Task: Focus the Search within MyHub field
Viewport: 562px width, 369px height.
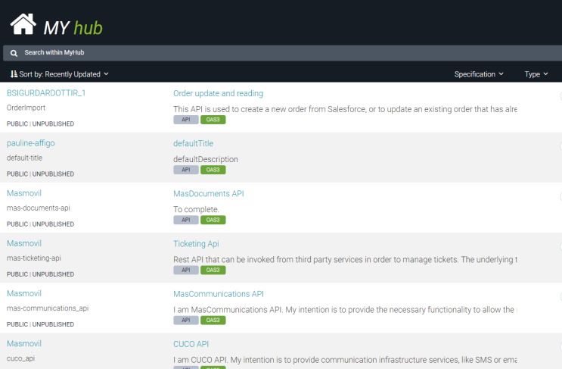Action: tap(282, 53)
